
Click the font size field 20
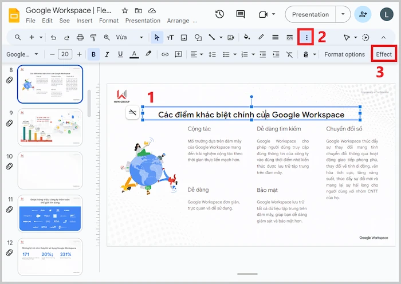(x=65, y=54)
